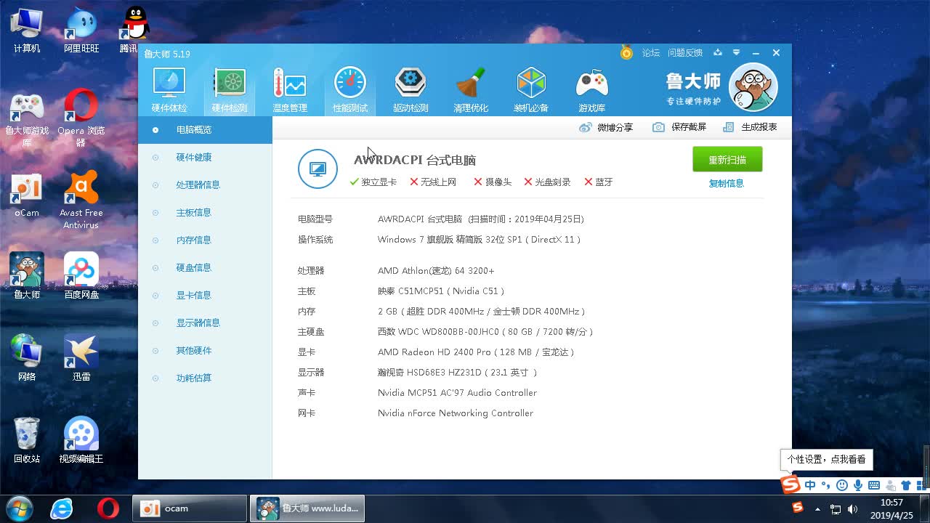Select the 硬件检测 hardware detection icon
The height and width of the screenshot is (523, 930).
(230, 90)
